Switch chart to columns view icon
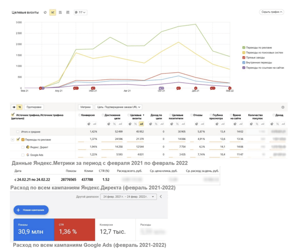Image resolution: width=294 pixels, height=249 pixels. click(x=68, y=12)
